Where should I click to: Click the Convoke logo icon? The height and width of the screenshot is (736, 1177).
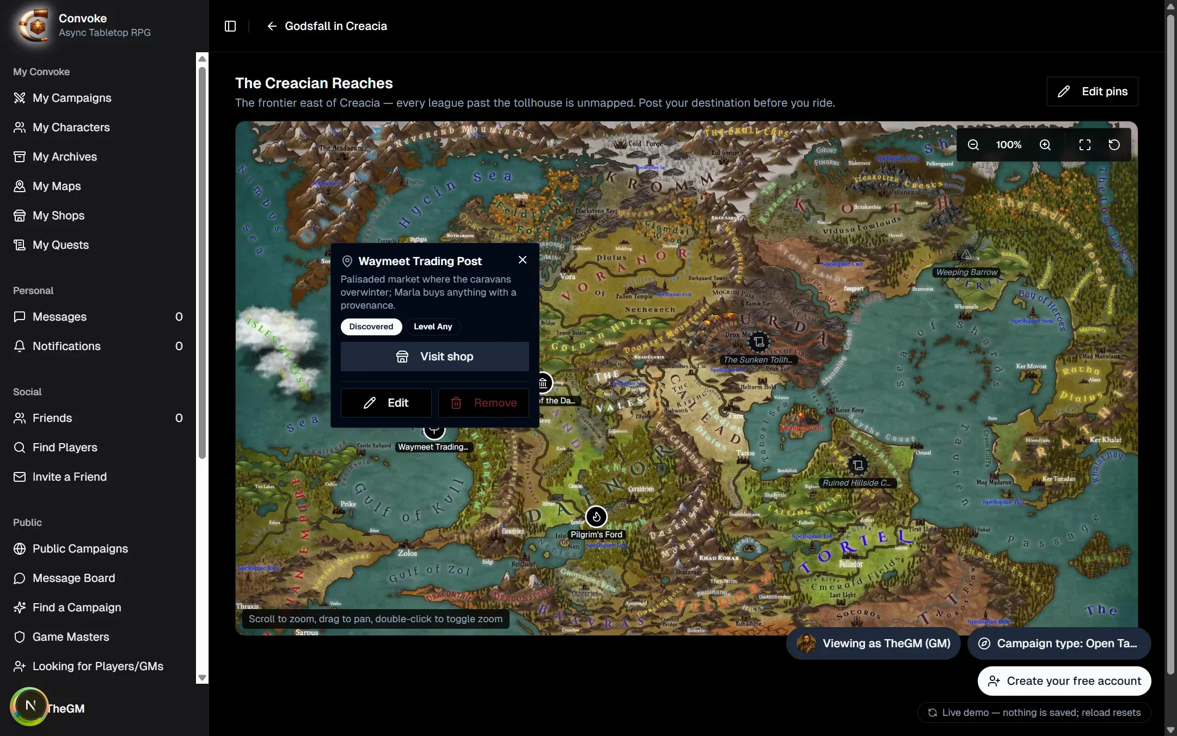34,26
